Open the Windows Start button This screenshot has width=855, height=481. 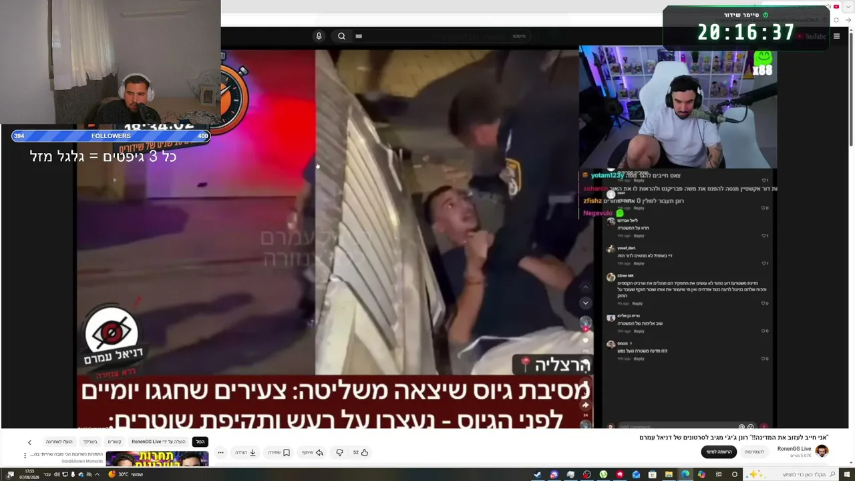pyautogui.click(x=846, y=474)
